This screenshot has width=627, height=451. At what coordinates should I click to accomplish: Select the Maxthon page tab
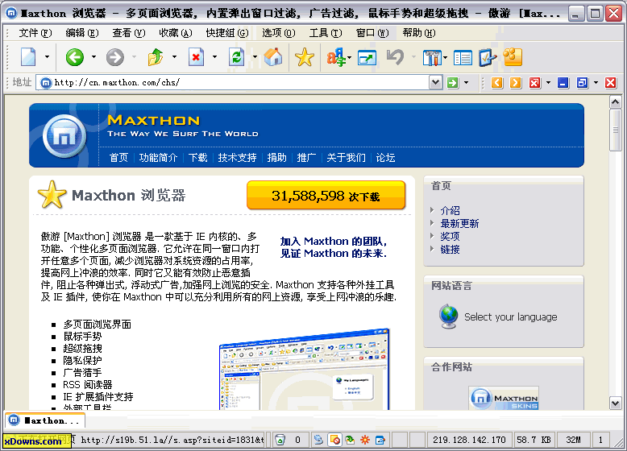45,420
